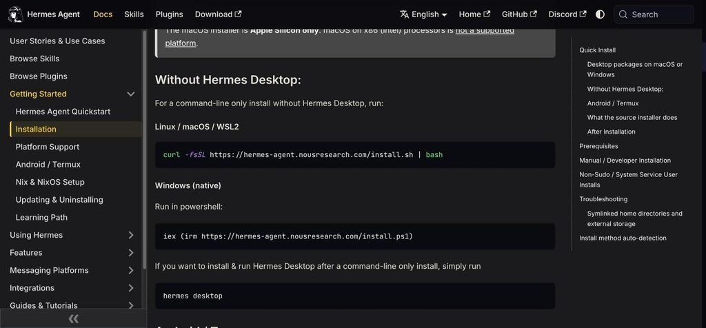
Task: Click the search magnifier icon
Action: pyautogui.click(x=623, y=14)
